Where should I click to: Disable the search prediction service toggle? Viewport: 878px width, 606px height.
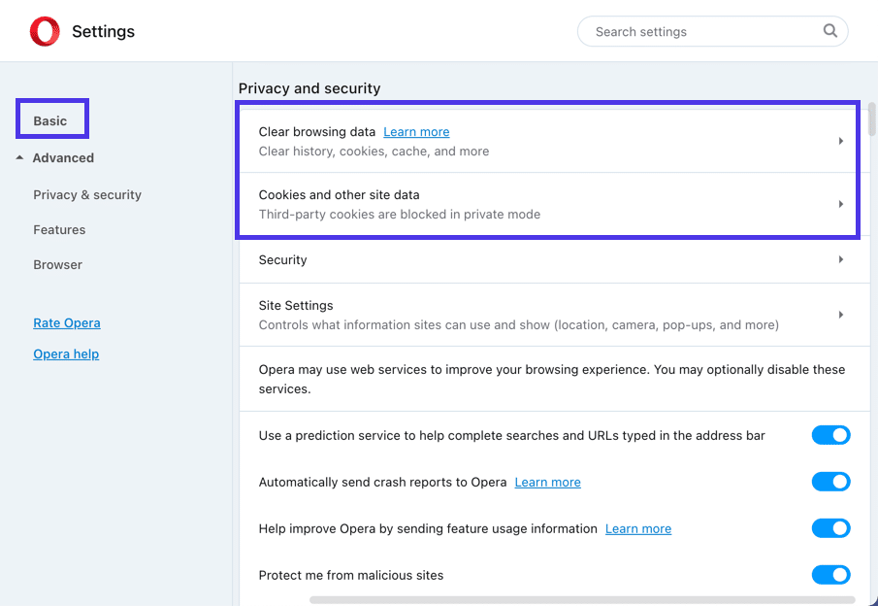pos(830,435)
